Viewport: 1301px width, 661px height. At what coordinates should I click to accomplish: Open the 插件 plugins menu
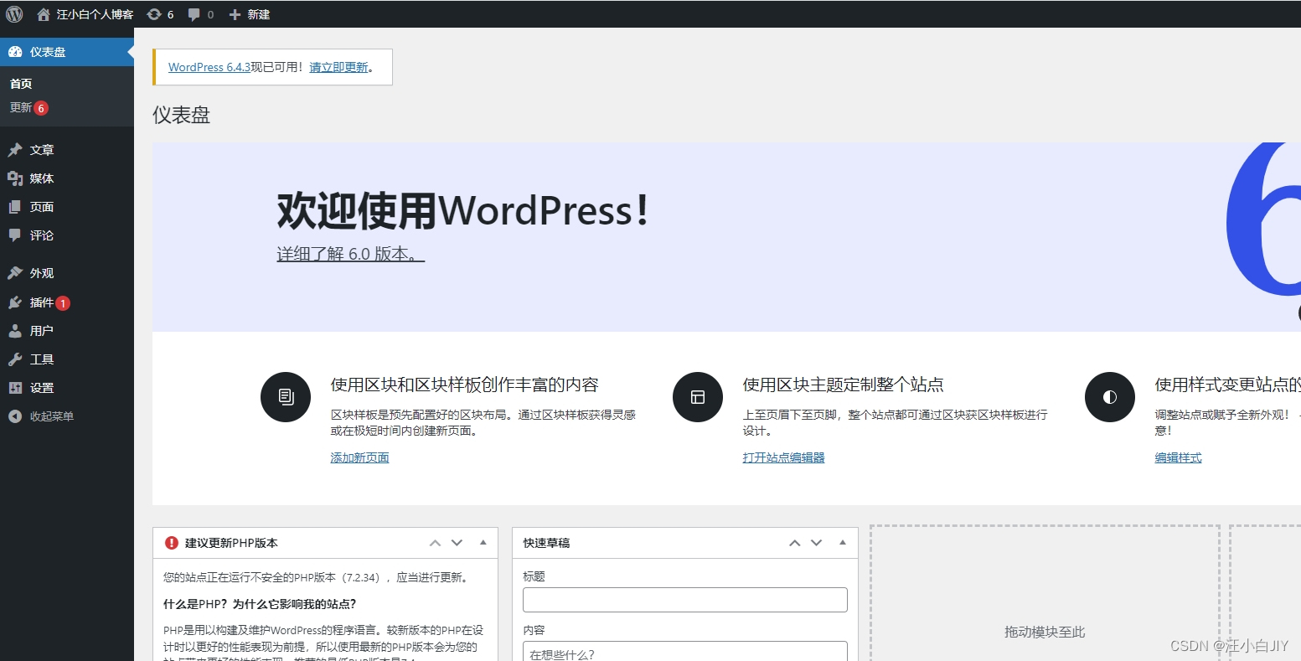pos(67,302)
